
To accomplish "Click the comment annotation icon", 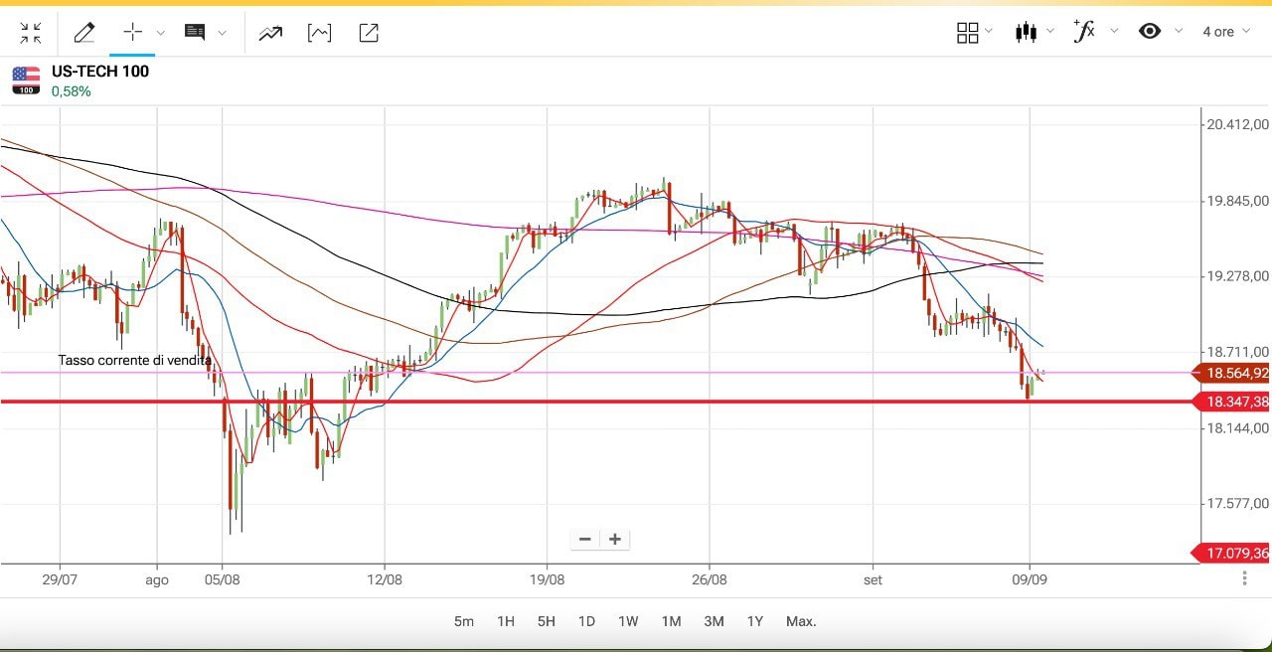I will 195,33.
